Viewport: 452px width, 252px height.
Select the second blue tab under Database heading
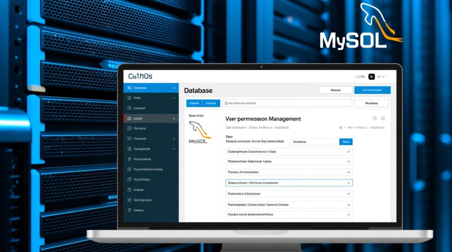[211, 103]
